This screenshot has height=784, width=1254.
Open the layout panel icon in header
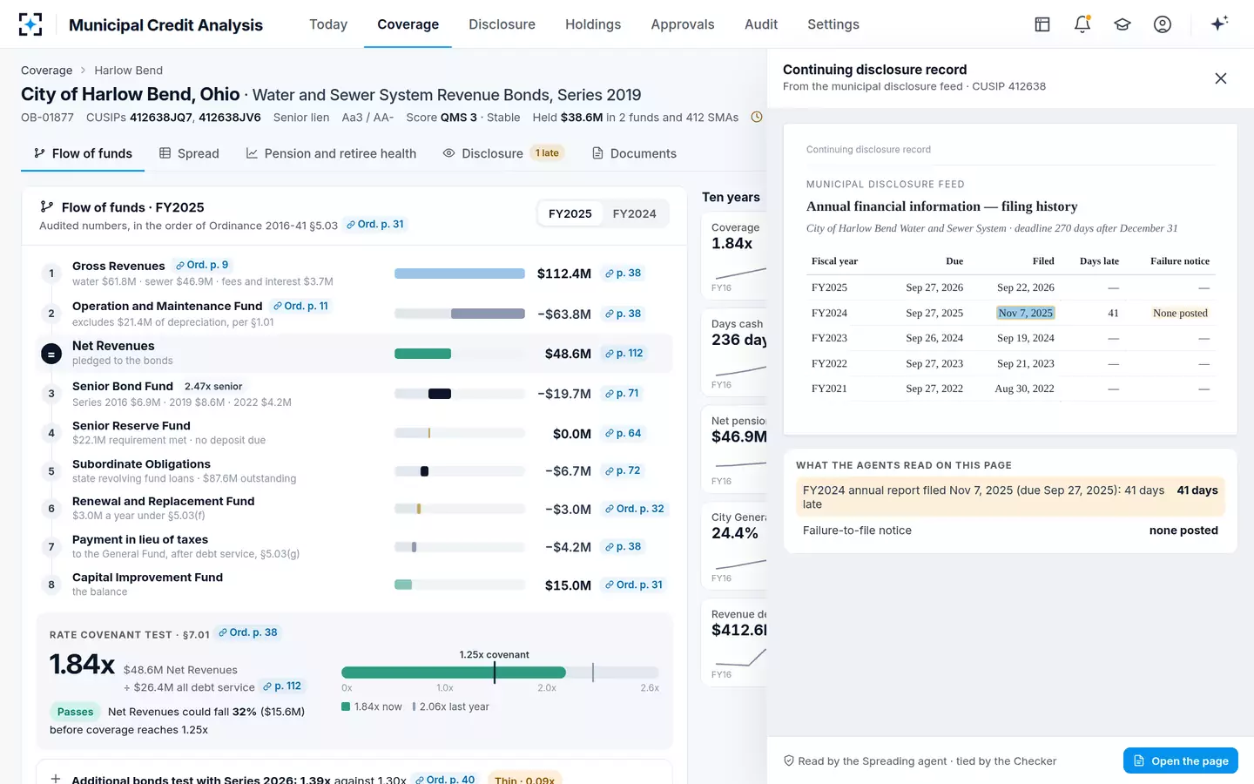coord(1042,24)
